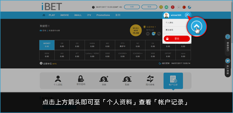The width and height of the screenshot is (233, 113).
Task: Open the unread messages count link
Action: (47, 31)
